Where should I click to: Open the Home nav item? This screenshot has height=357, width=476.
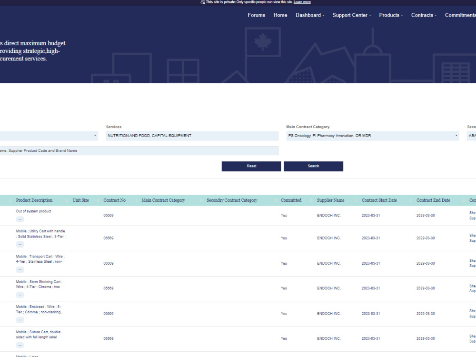pos(280,15)
